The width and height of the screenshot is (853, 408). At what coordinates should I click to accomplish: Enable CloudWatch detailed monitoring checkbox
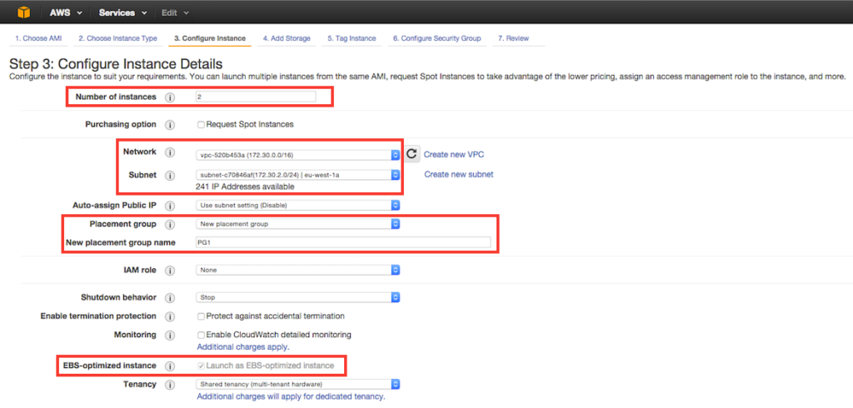[x=201, y=335]
